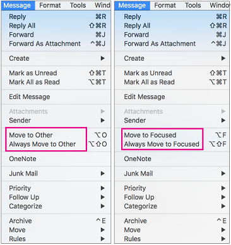Expand Categorize submenu in right menu
Screen dimensions: 231x245
click(x=172, y=206)
